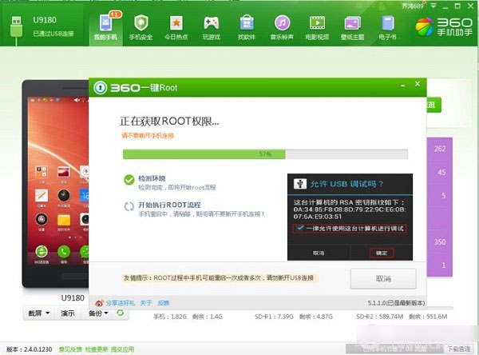Click the U9180 device name in header
479x355 pixels.
coord(45,20)
